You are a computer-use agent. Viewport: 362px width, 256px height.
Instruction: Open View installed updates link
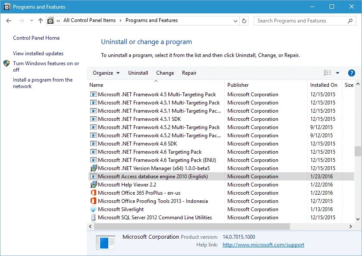click(x=38, y=54)
